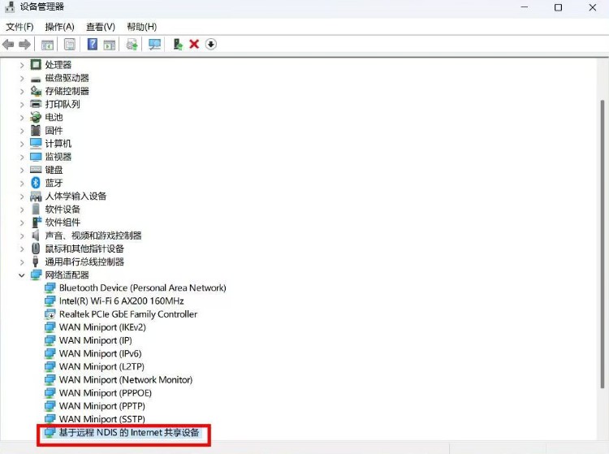Viewport: 609px width, 454px height.
Task: Click the blue question mark help icon
Action: [93, 44]
